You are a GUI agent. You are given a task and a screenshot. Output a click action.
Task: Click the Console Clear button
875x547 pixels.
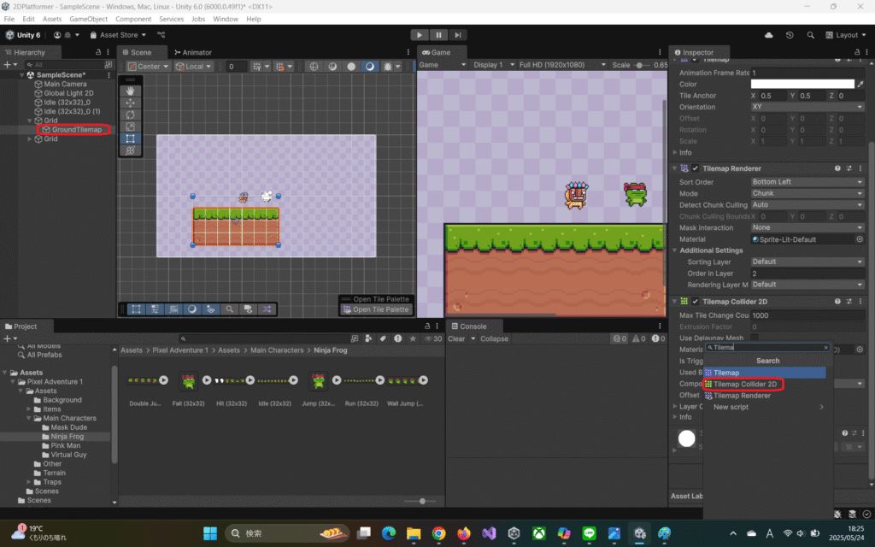click(456, 338)
